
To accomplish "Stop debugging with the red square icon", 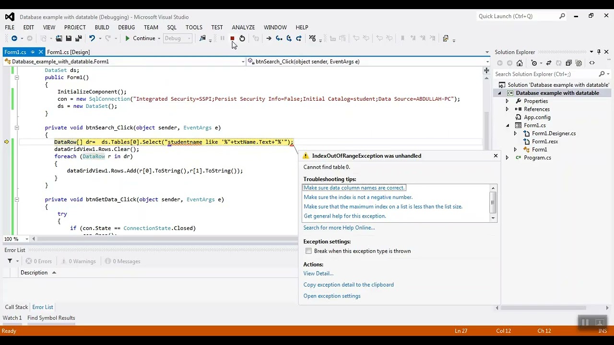I will pos(232,38).
